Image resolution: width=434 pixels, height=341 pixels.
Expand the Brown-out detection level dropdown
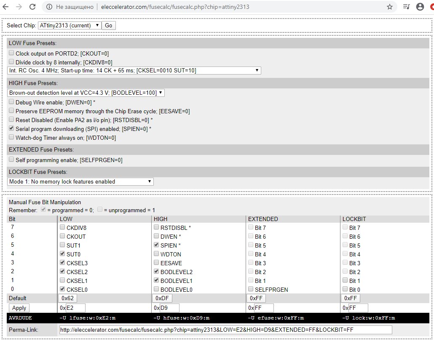[x=86, y=93]
